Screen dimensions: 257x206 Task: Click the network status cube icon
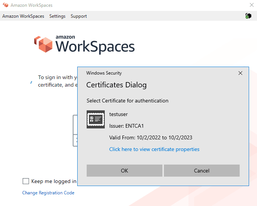[248, 16]
